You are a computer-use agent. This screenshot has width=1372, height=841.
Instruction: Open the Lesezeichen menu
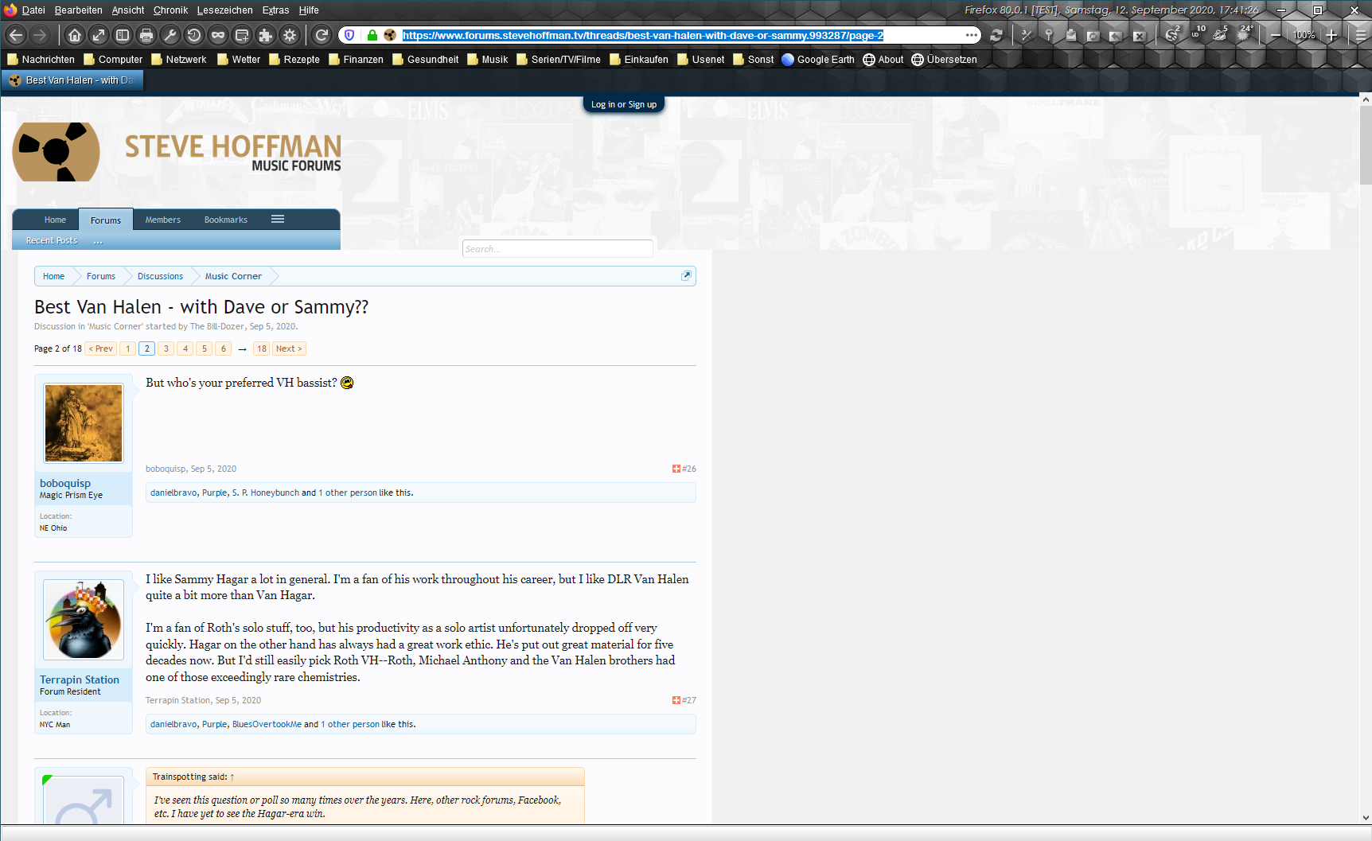coord(224,10)
